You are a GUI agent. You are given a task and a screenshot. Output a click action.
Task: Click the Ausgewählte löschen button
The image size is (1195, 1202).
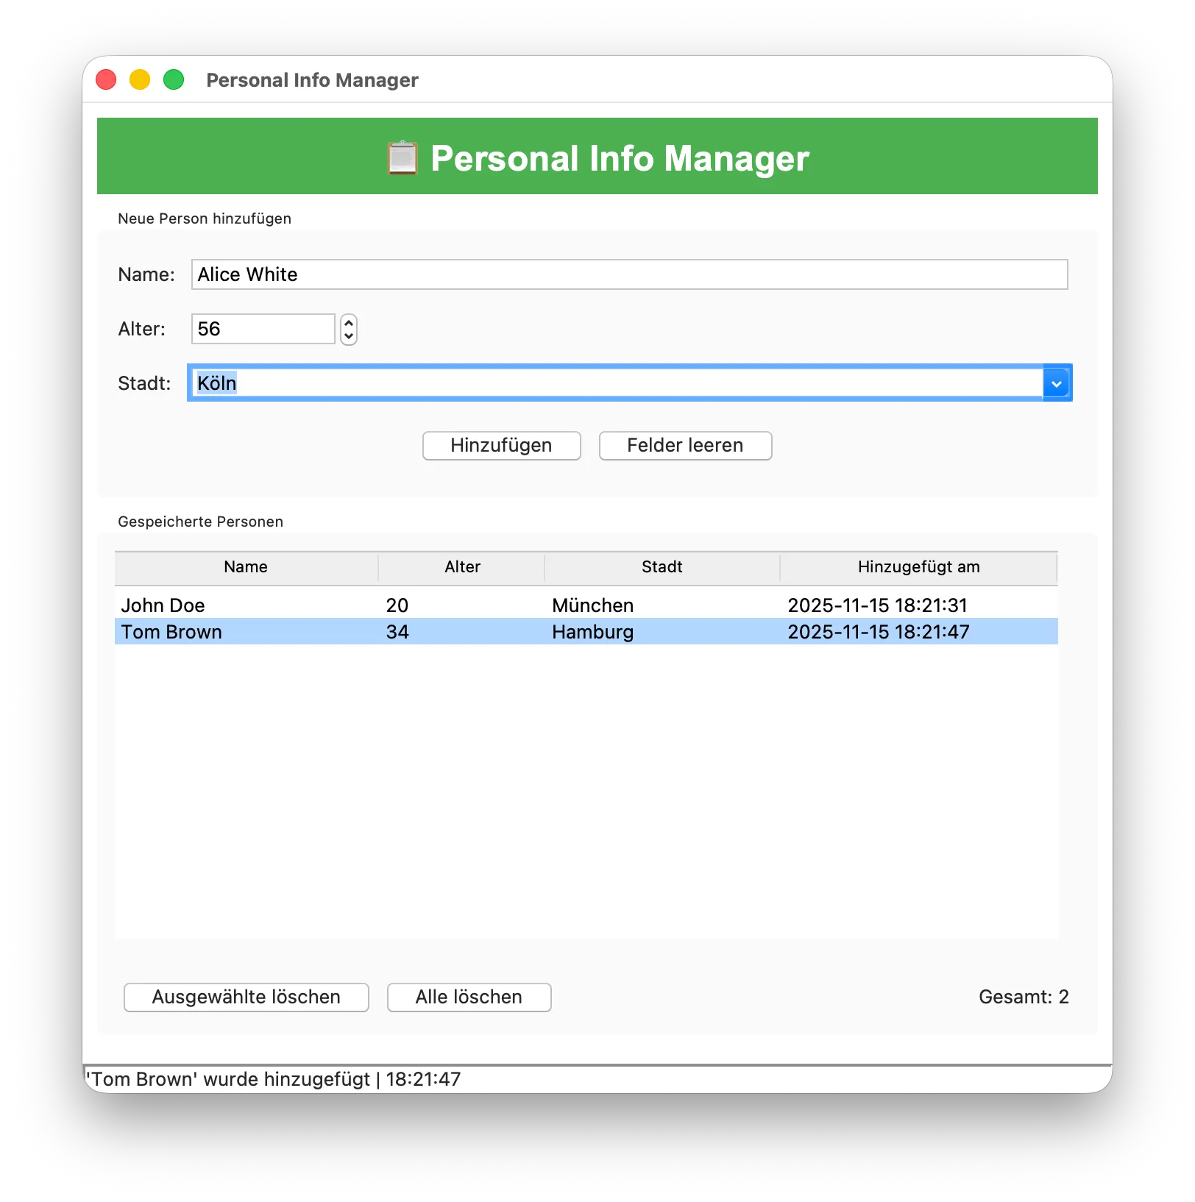coord(246,997)
